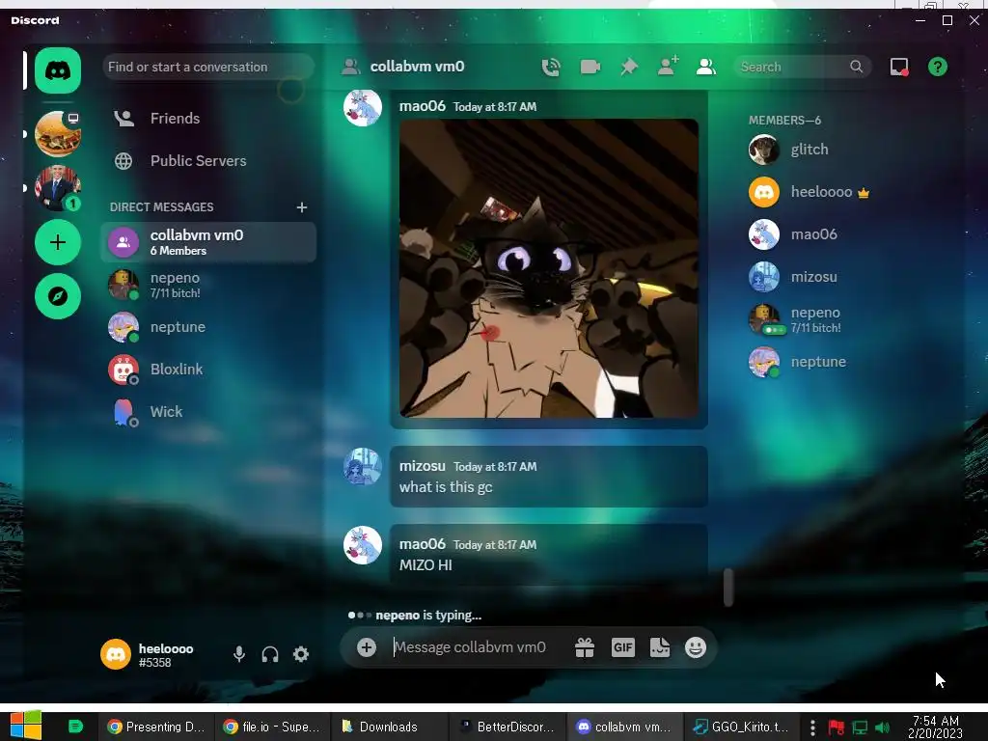Open the Friends tab
The height and width of the screenshot is (741, 988).
tap(208, 119)
